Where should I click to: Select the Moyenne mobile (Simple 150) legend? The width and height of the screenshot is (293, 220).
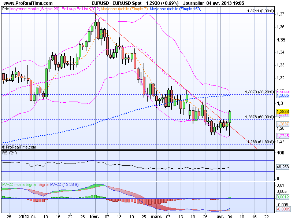(x=175, y=9)
